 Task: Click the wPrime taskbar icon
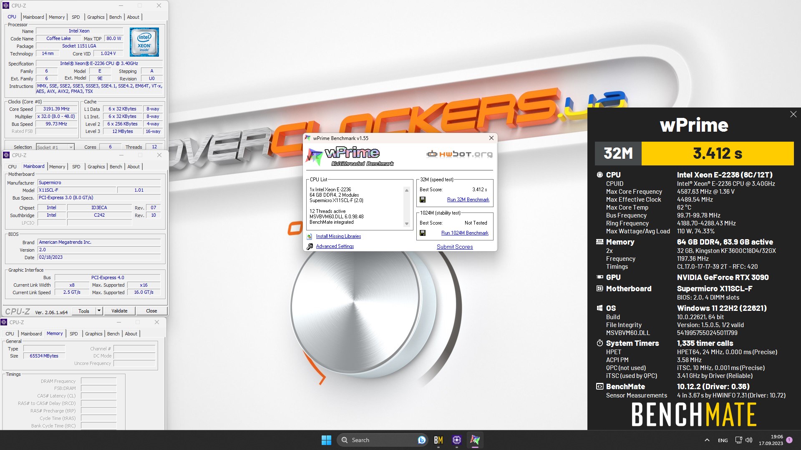click(x=475, y=440)
